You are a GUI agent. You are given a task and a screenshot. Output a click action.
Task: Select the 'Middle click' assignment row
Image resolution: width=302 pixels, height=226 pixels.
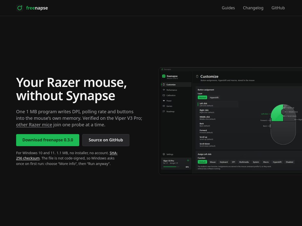(x=218, y=118)
